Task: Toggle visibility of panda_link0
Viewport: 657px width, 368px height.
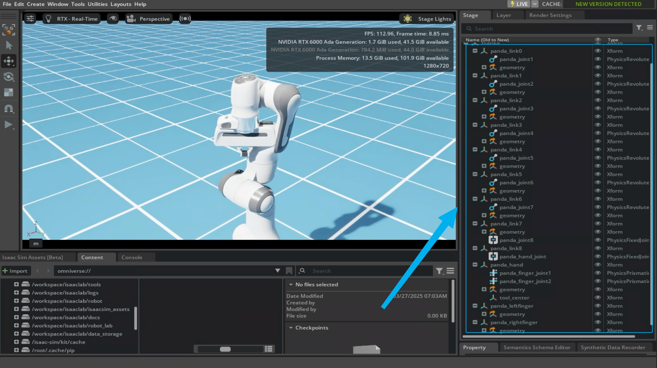Action: (x=598, y=51)
